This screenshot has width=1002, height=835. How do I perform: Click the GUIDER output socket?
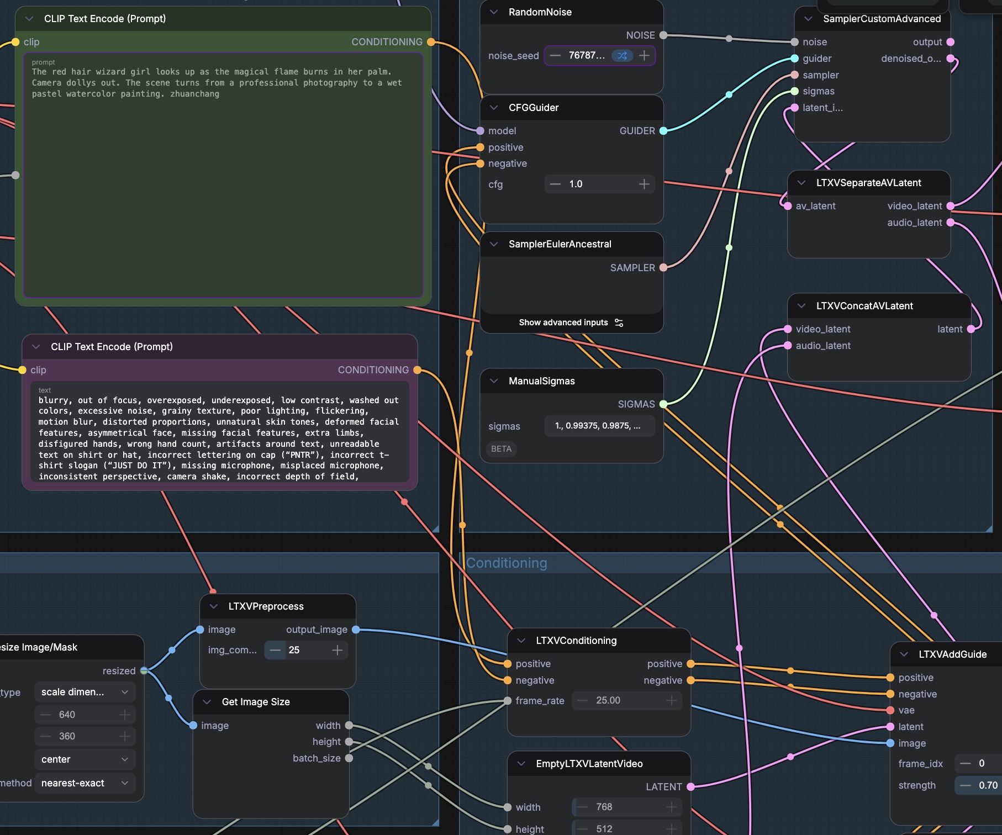click(663, 131)
